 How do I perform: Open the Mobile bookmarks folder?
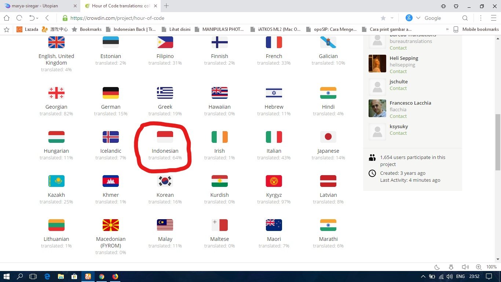(x=476, y=29)
